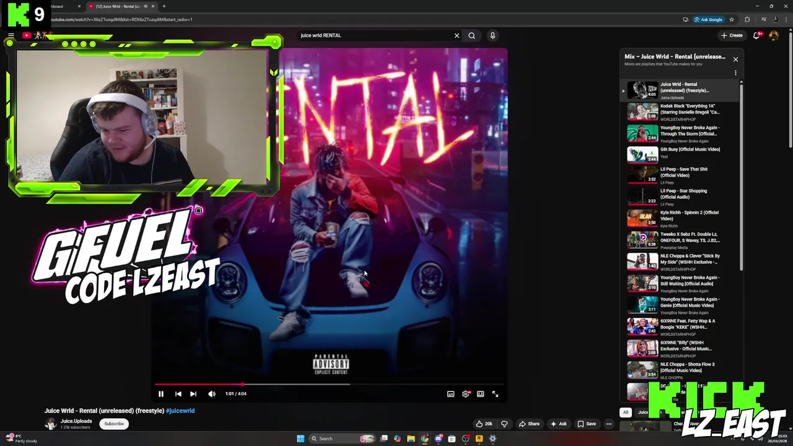Viewport: 793px width, 446px height.
Task: Choose YoungBoy Still Waiting Official Audio
Action: coord(680,284)
